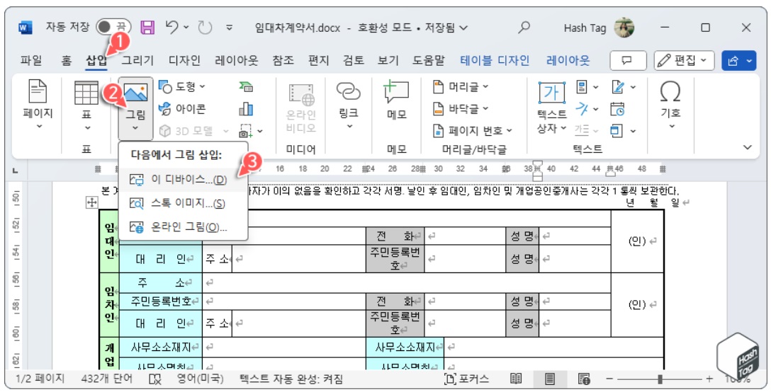Click the ruler tab selector corner button
This screenshot has width=771, height=392.
[x=16, y=170]
